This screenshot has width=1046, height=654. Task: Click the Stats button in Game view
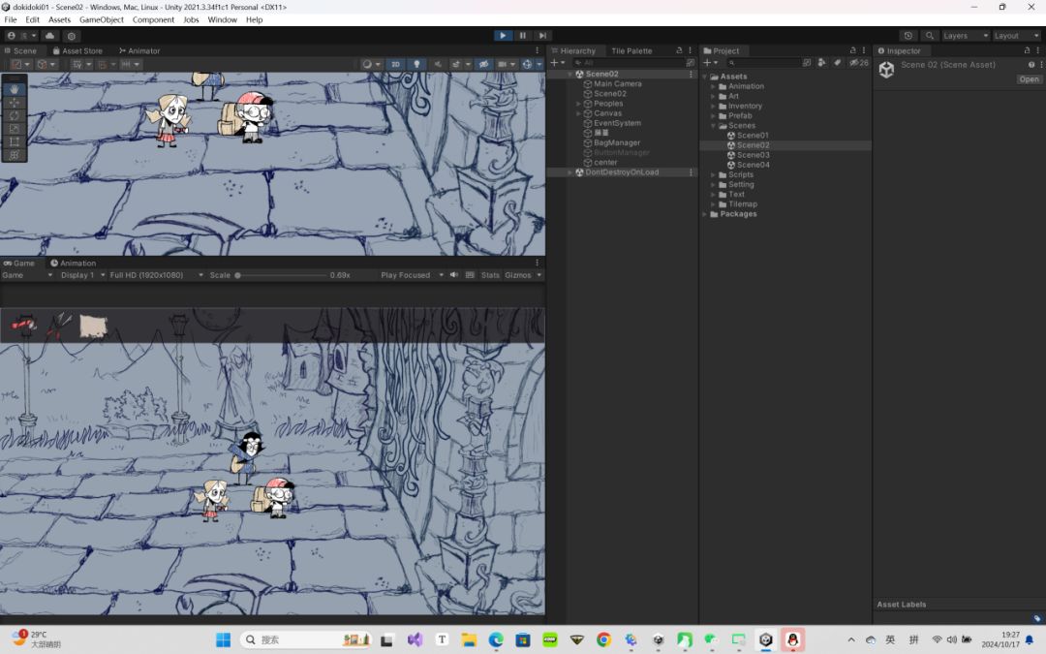(x=490, y=275)
